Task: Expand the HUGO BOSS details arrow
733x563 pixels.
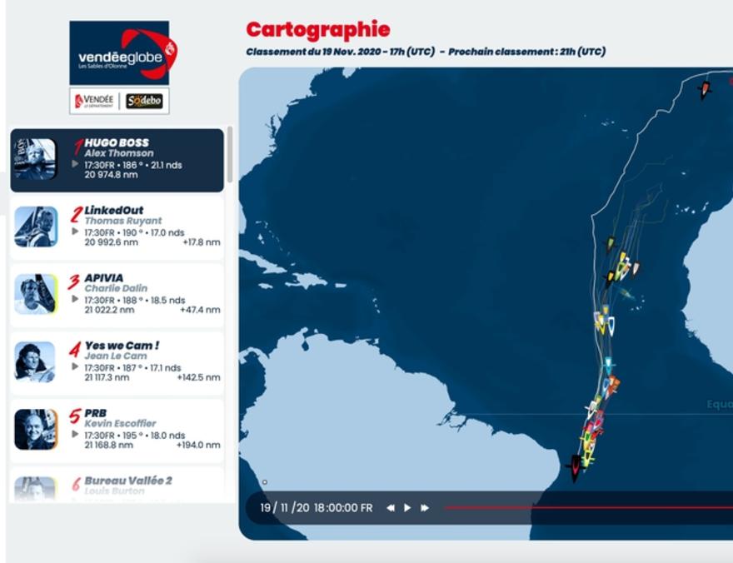Action: [x=75, y=164]
